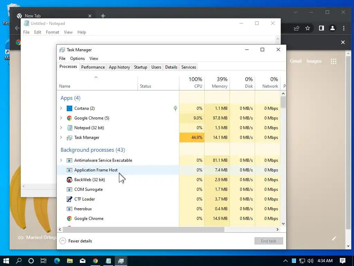Bookmark this tab with the star icon
Viewport: 354px width, 266px height.
click(307, 28)
